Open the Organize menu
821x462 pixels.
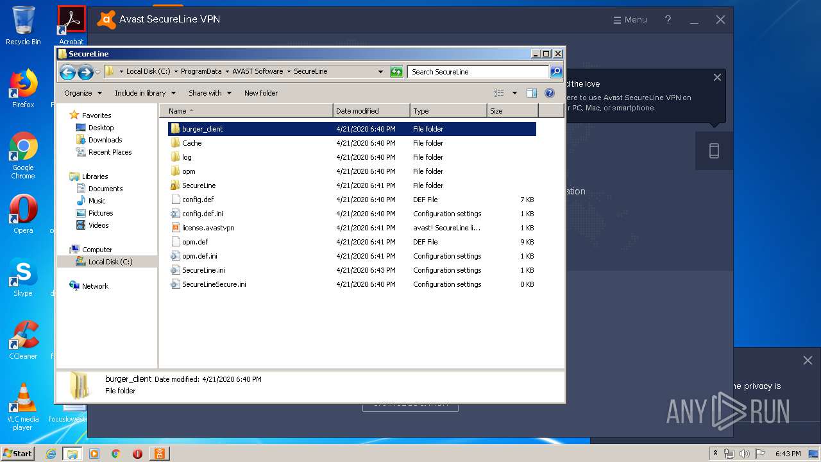point(83,93)
